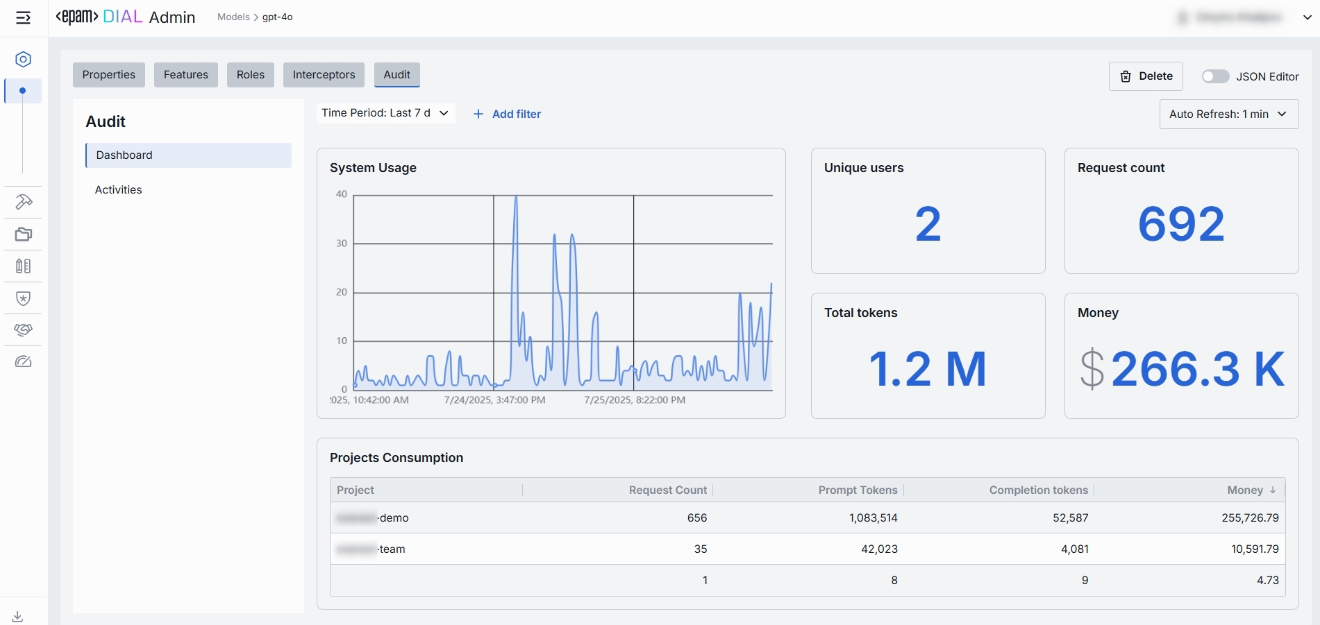Collapse the hamburger navigation menu
Image resolution: width=1320 pixels, height=625 pixels.
click(x=23, y=18)
